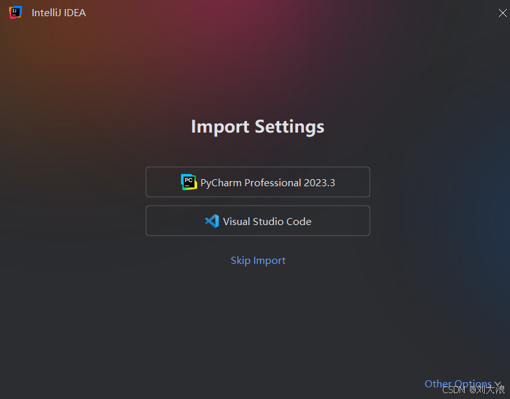Click the PyCharm logo icon
This screenshot has width=510, height=399.
[189, 182]
